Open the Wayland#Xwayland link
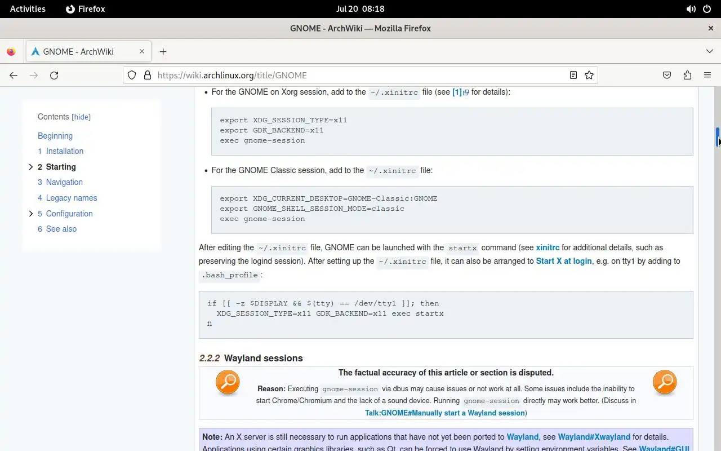This screenshot has height=451, width=721. coord(594,437)
